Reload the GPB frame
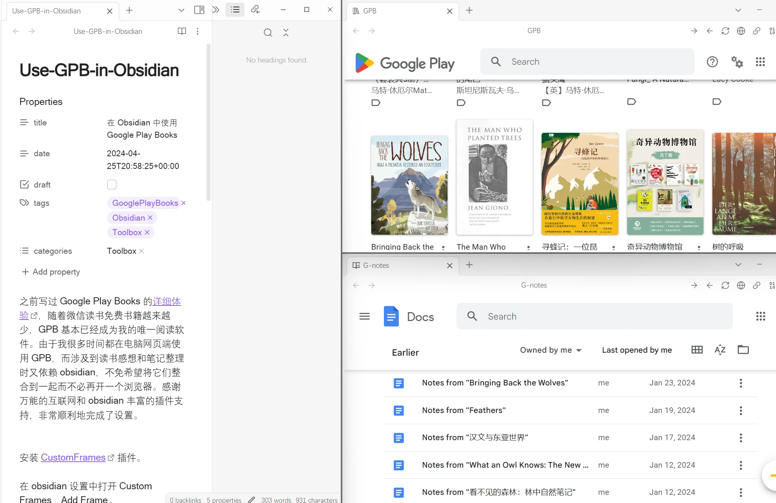 725,31
